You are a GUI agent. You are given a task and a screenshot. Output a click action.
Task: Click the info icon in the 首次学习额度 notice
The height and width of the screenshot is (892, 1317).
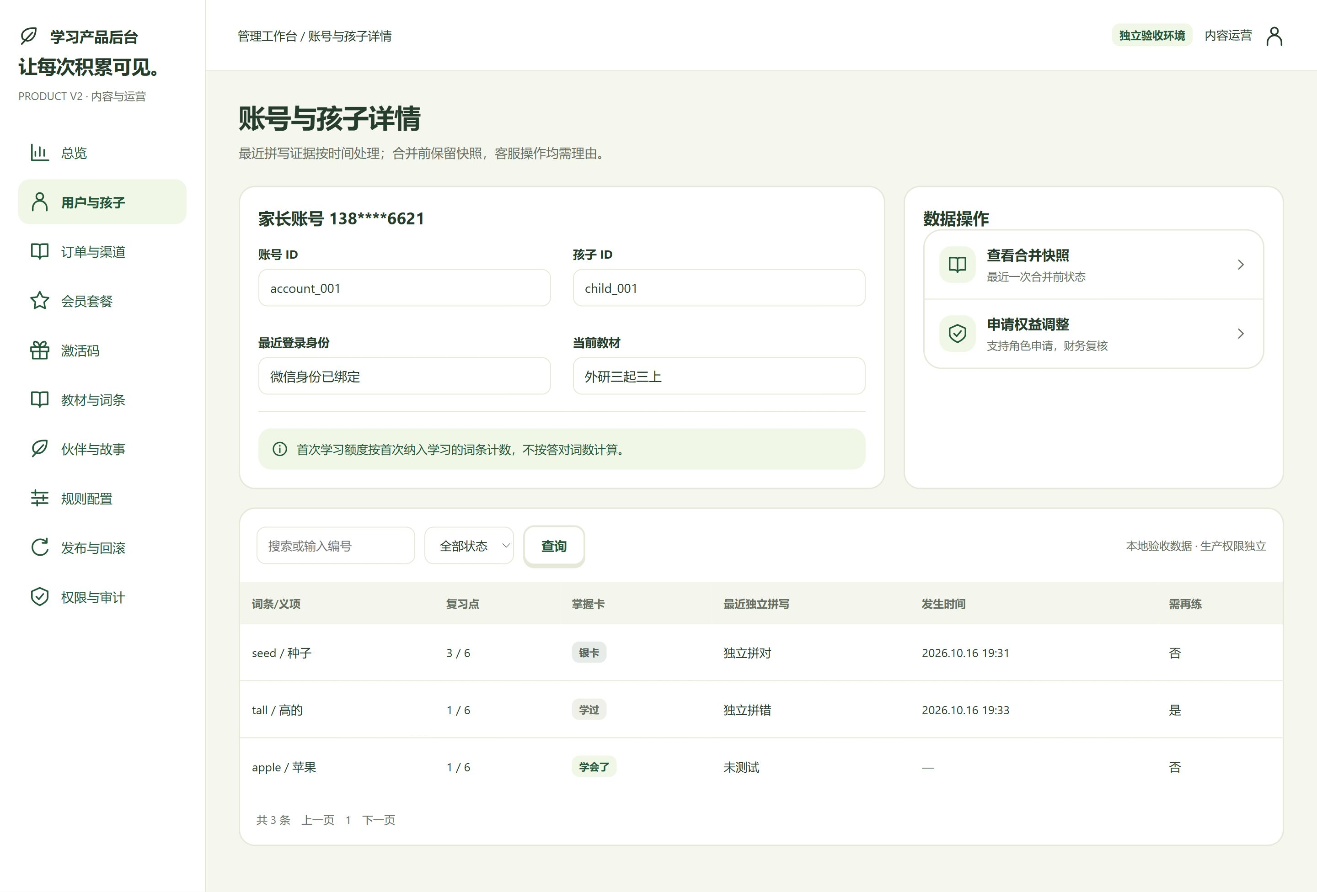[279, 449]
